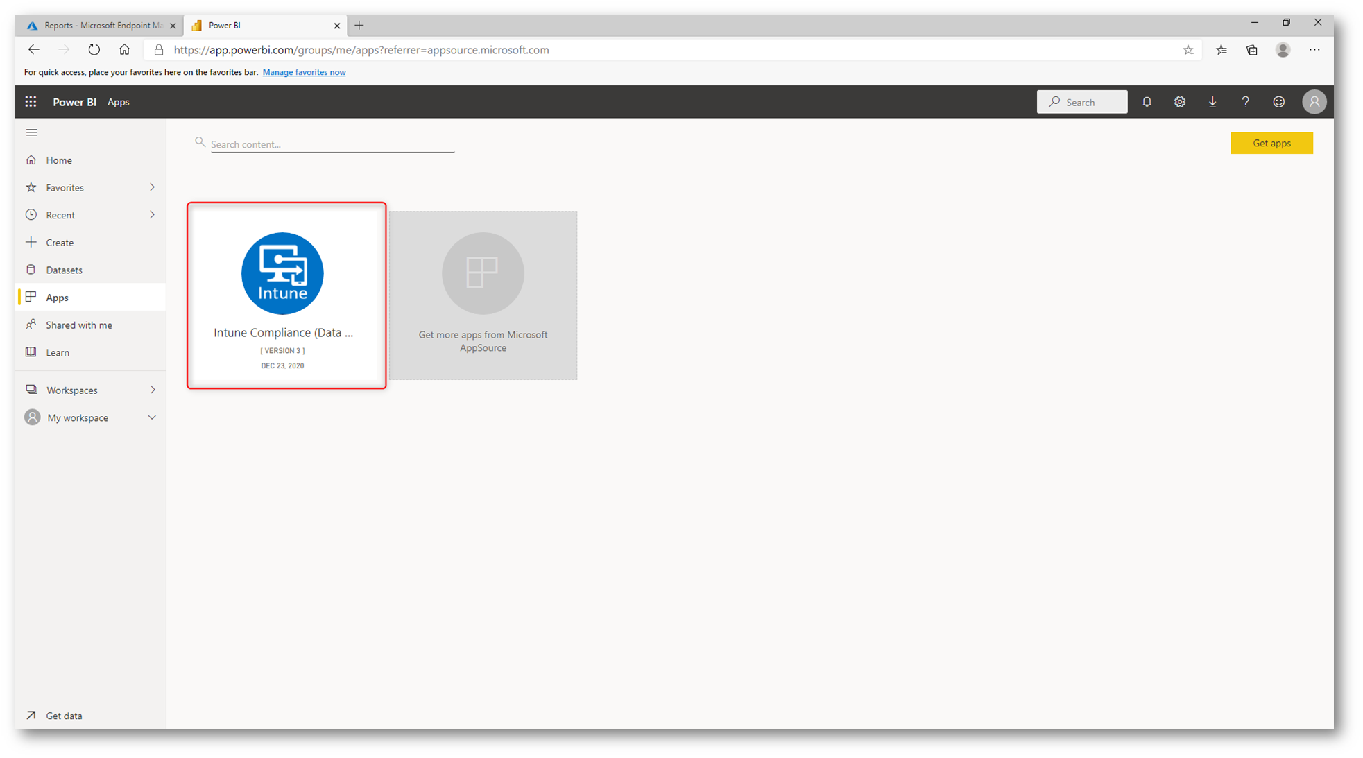
Task: Click the Power BI brand label
Action: point(74,102)
